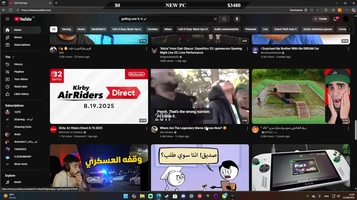Open options menu for DREAM Car video
357x200 pixels.
click(x=348, y=49)
